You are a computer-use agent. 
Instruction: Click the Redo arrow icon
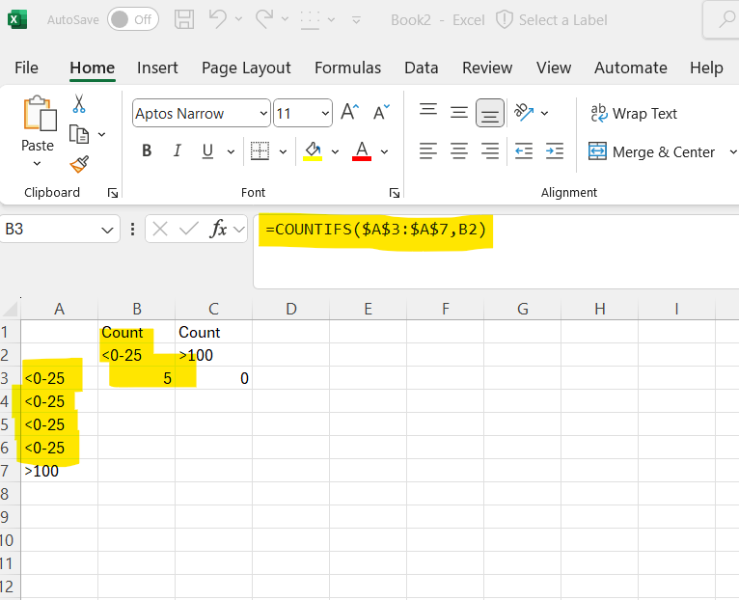coord(264,19)
